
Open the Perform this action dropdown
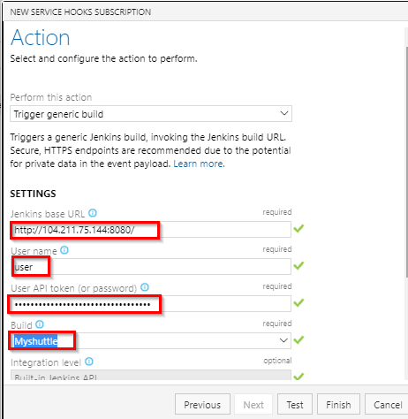(x=151, y=114)
